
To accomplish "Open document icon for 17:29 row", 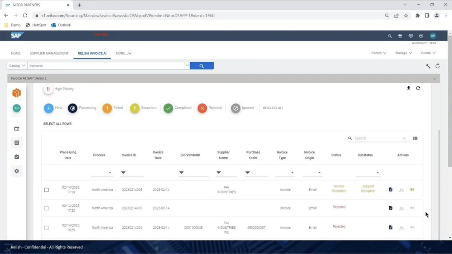I will [x=391, y=190].
